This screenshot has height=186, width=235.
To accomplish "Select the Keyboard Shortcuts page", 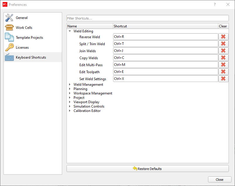I will 33,57.
